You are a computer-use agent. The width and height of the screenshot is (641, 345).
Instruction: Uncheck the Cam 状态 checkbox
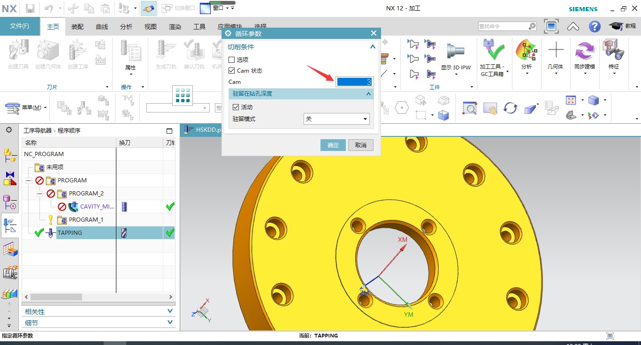pos(231,71)
